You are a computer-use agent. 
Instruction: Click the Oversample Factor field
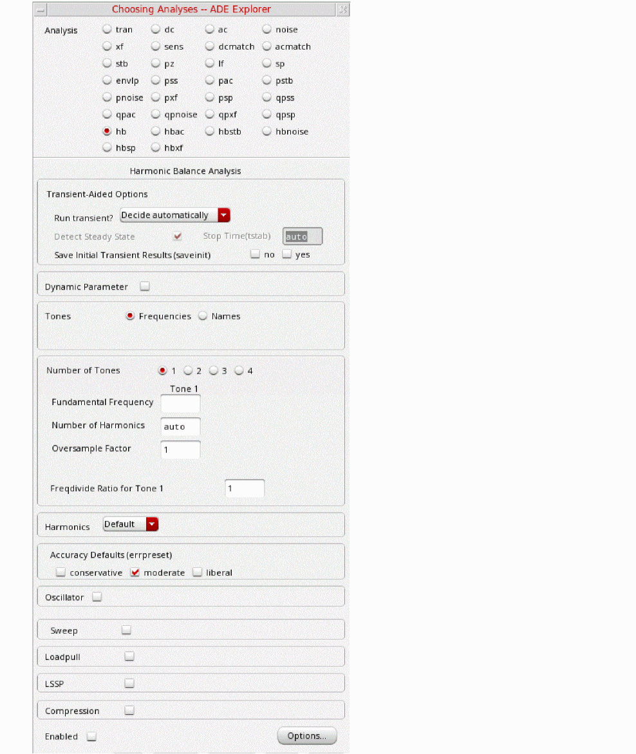(180, 449)
